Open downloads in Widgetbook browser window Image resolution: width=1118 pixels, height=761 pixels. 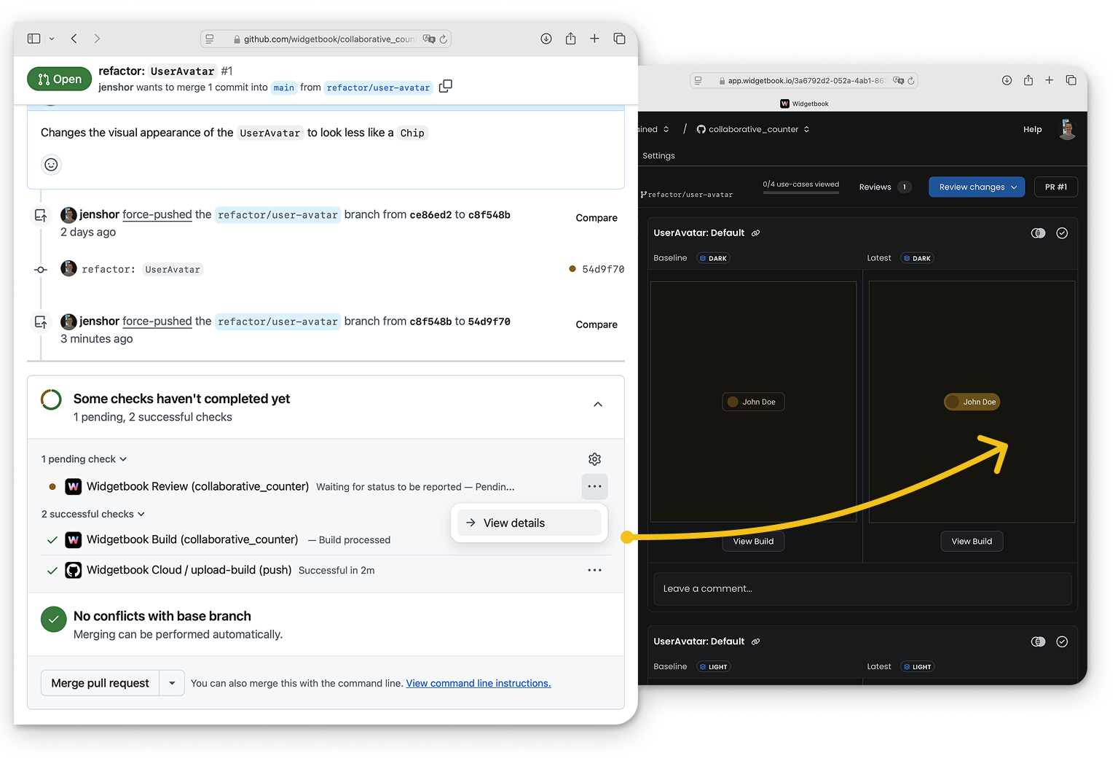(1007, 80)
